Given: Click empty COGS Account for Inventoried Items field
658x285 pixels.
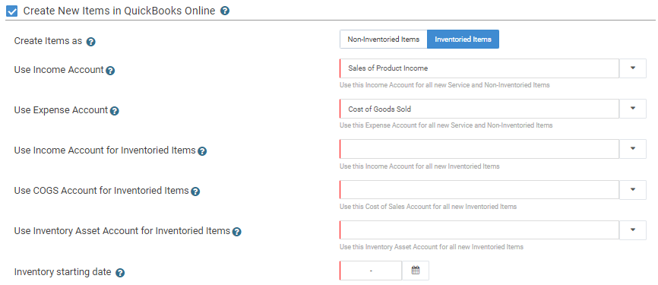Looking at the screenshot, I should (x=479, y=190).
